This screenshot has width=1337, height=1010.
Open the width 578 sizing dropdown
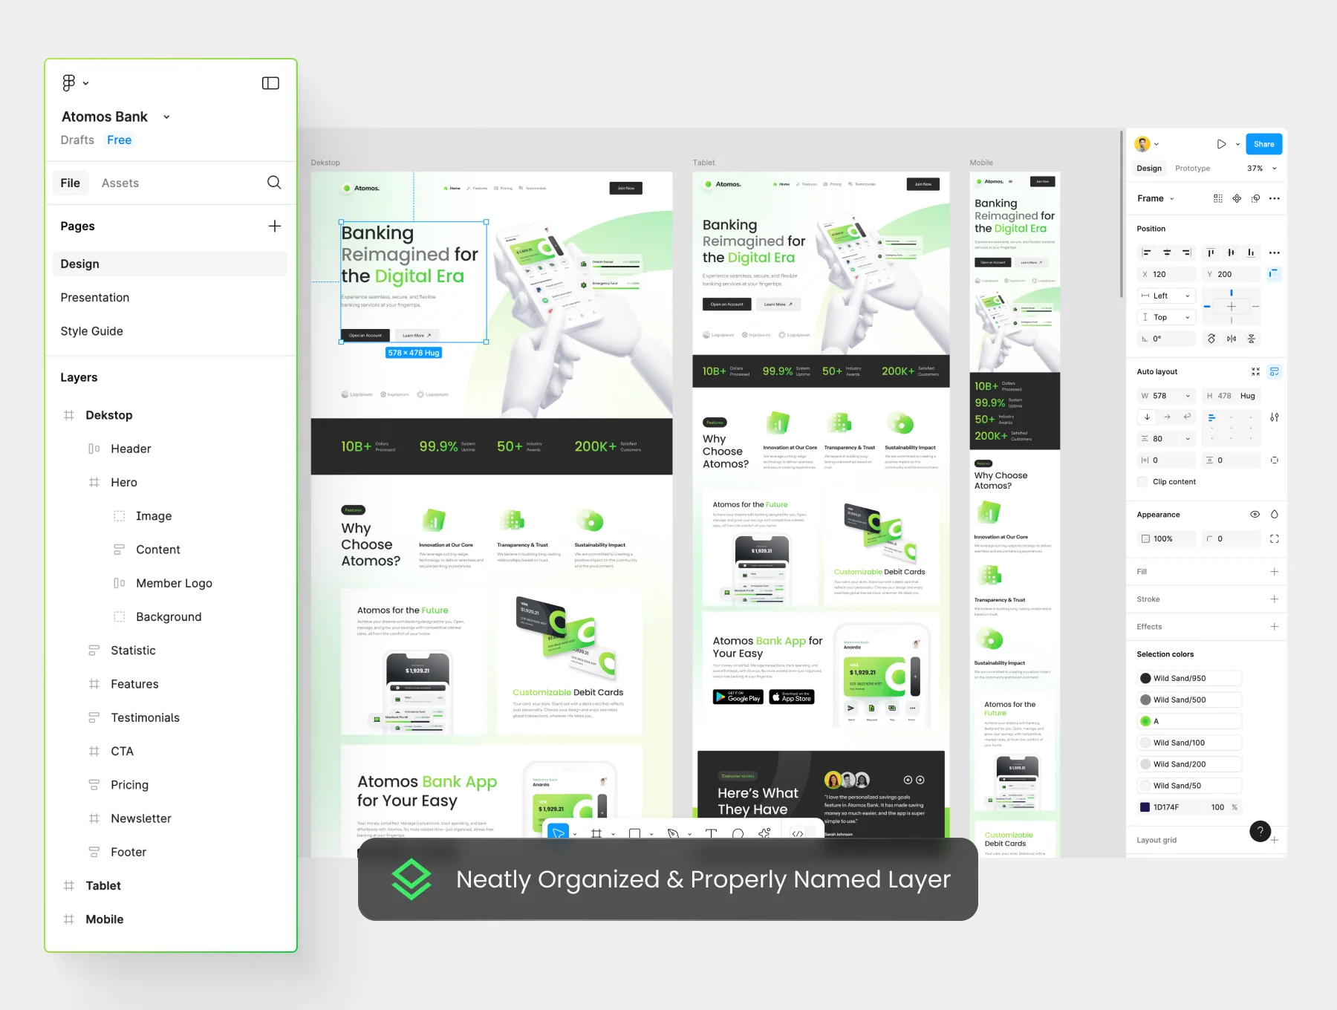click(x=1187, y=396)
